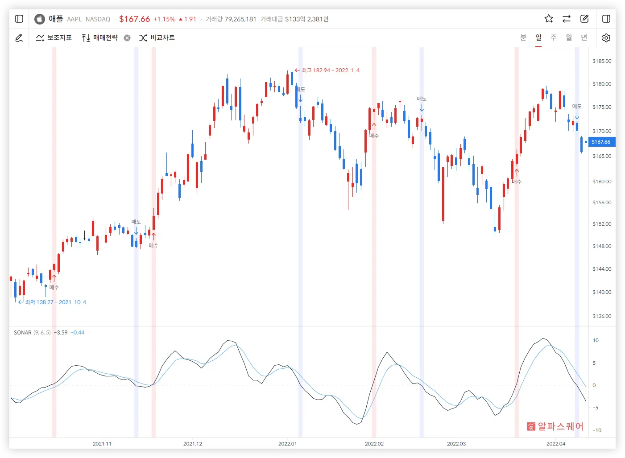This screenshot has height=458, width=625.
Task: Open 비교차트 comparison chart
Action: (157, 38)
